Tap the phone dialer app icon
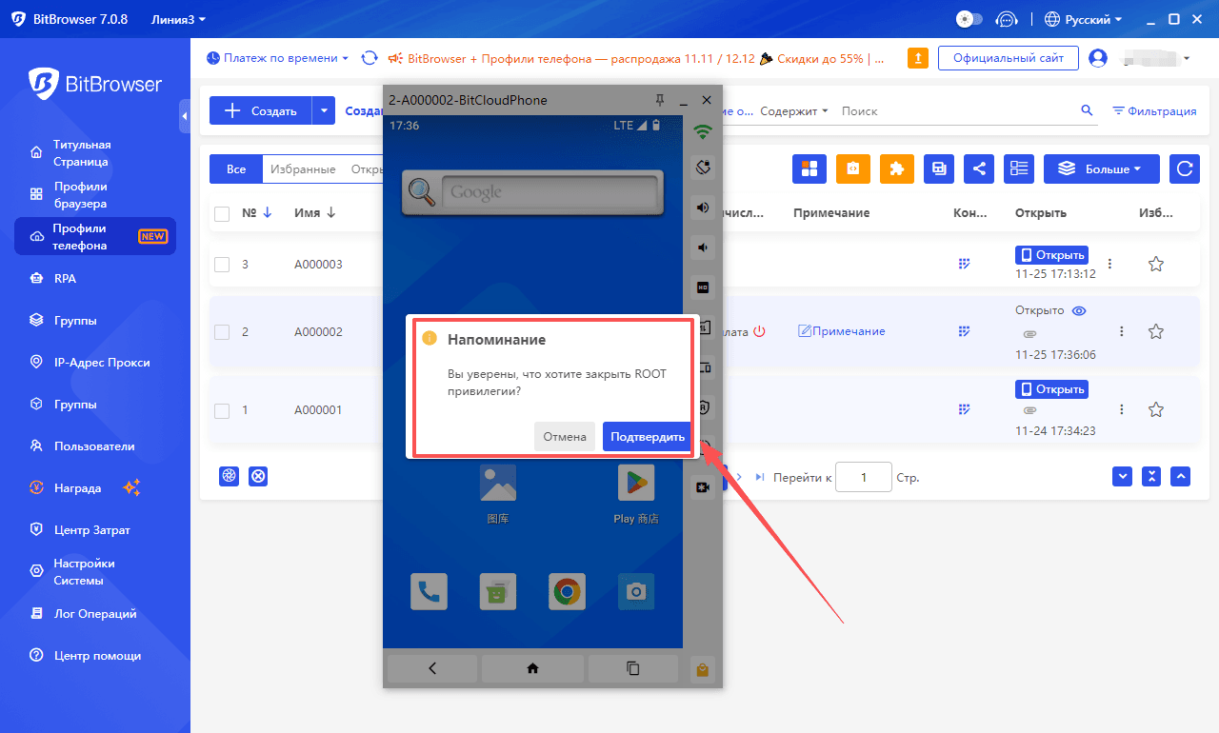The height and width of the screenshot is (733, 1219). [x=429, y=591]
